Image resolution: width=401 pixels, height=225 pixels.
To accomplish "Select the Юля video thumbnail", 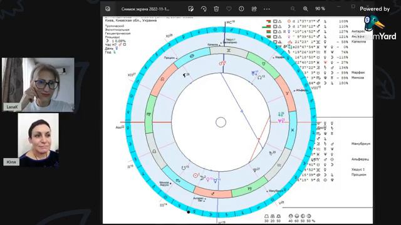I will point(38,140).
